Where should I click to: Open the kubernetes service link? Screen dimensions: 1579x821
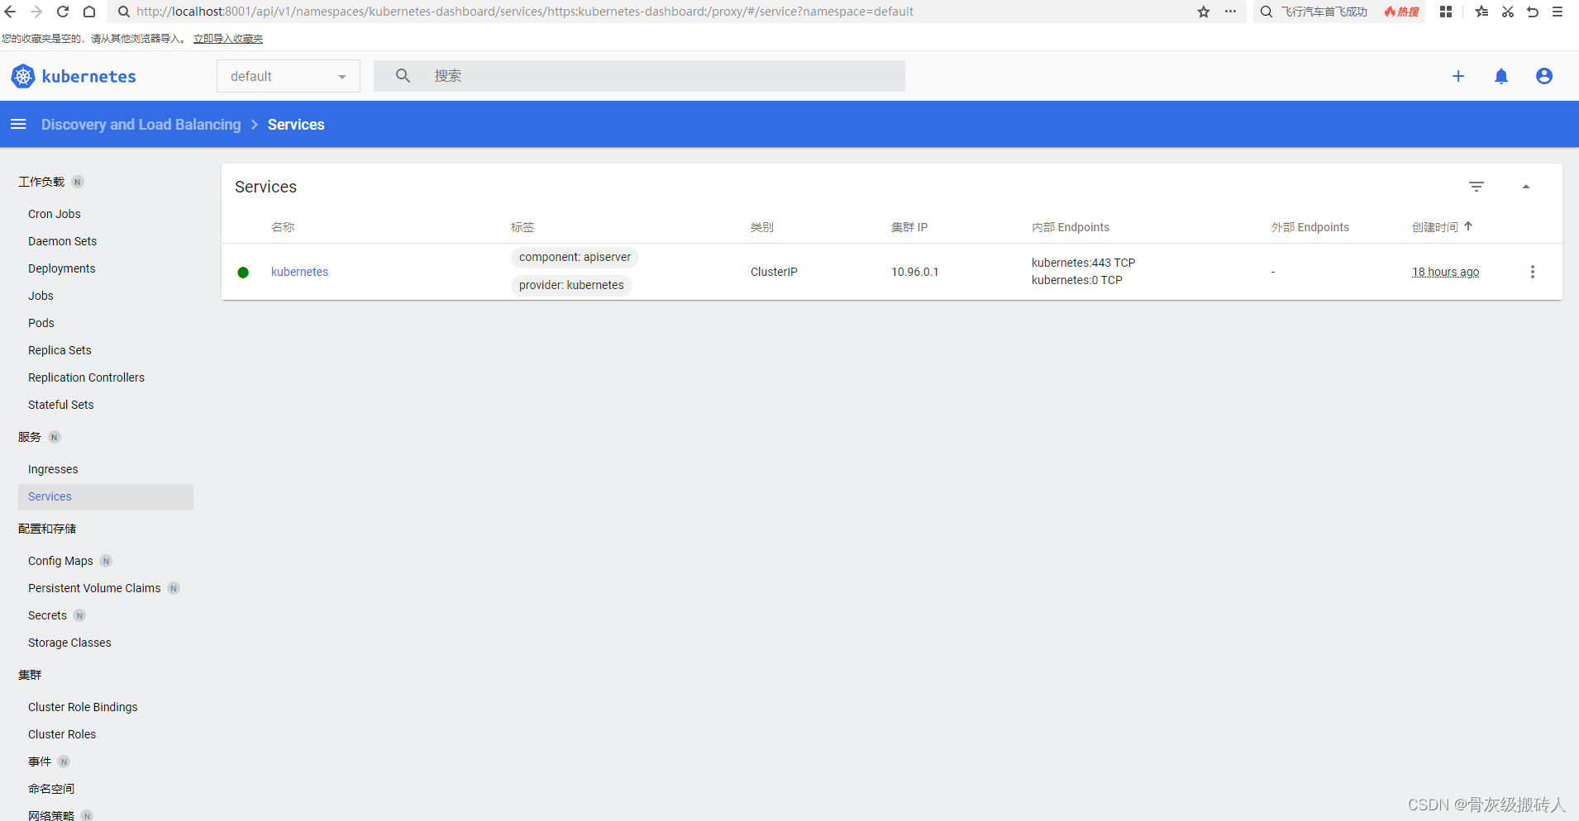[299, 272]
